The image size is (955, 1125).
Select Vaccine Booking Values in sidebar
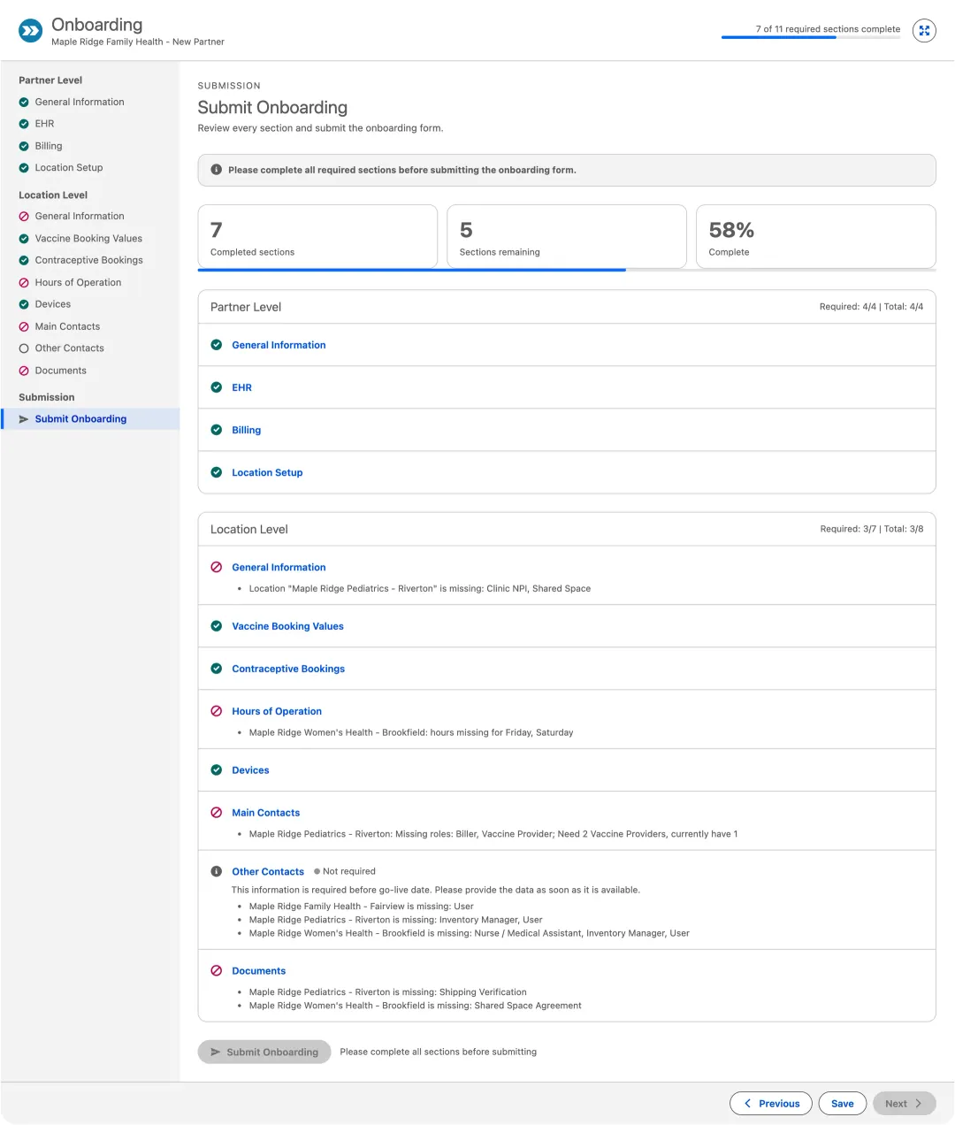pyautogui.click(x=90, y=238)
